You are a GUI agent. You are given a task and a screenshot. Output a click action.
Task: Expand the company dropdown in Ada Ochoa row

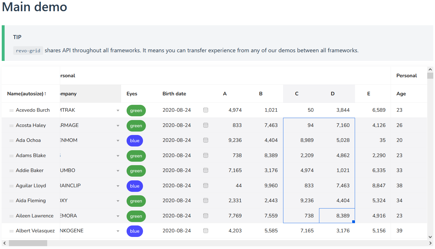click(x=118, y=141)
